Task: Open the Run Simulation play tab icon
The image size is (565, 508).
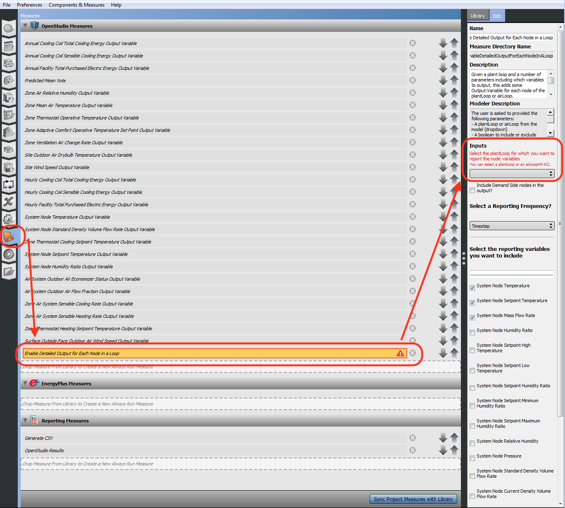Action: tap(9, 254)
